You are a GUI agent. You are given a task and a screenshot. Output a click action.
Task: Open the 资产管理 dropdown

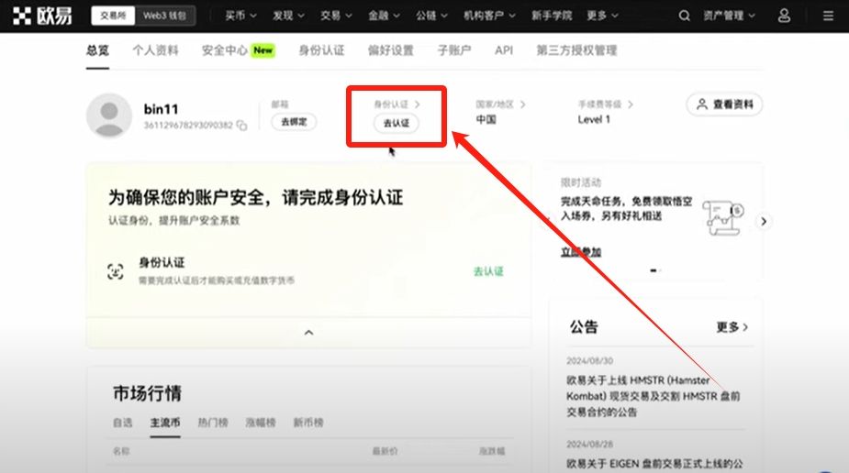pos(730,16)
